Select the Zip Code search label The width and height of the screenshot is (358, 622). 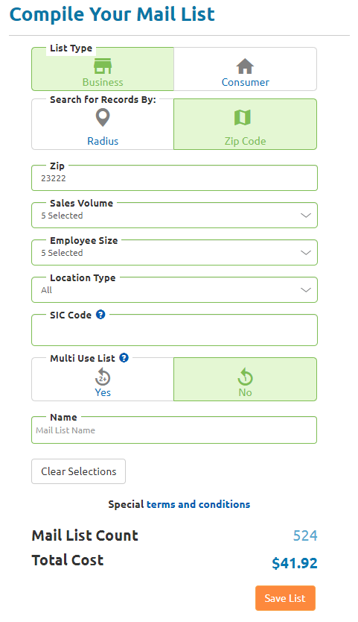[245, 141]
